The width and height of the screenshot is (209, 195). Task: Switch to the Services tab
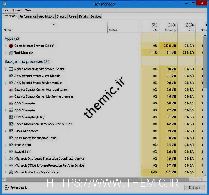click(x=96, y=16)
